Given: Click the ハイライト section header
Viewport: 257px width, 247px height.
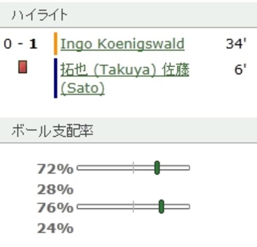Looking at the screenshot, I should tap(40, 15).
